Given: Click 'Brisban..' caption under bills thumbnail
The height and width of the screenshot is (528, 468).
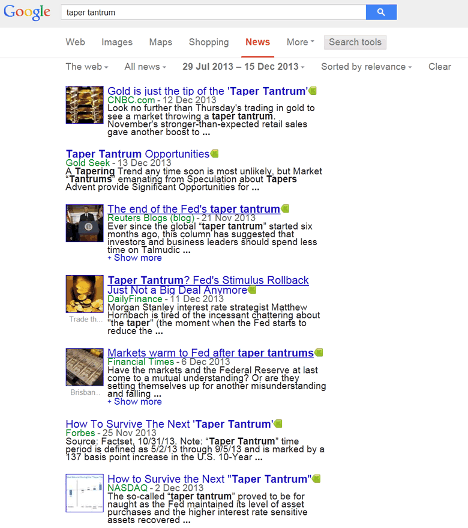Looking at the screenshot, I should point(85,392).
